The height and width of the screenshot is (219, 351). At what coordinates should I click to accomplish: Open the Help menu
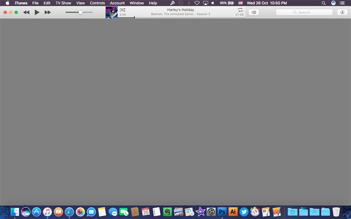153,3
